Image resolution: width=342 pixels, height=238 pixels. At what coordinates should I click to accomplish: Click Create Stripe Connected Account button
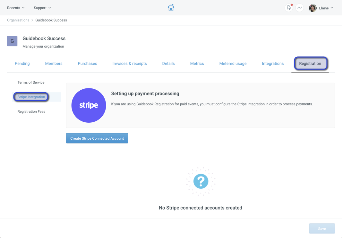click(x=97, y=138)
